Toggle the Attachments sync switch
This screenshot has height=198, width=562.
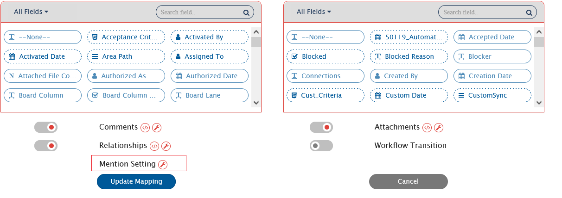pos(321,127)
